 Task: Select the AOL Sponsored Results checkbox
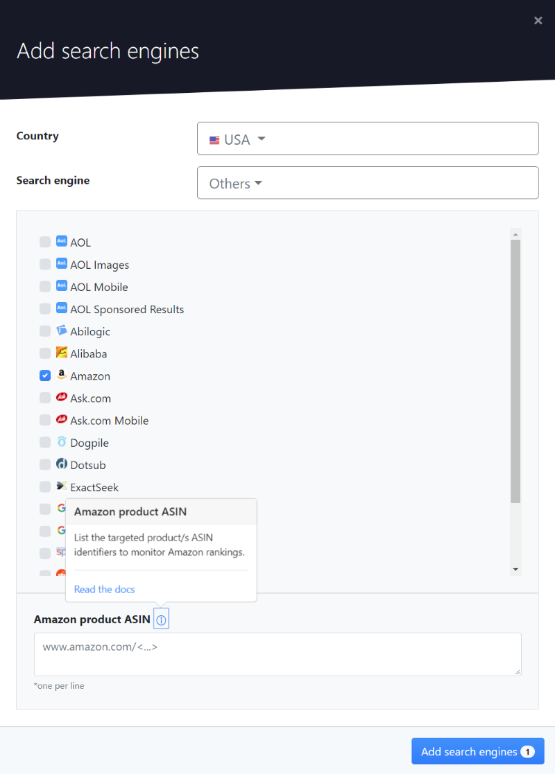click(45, 308)
